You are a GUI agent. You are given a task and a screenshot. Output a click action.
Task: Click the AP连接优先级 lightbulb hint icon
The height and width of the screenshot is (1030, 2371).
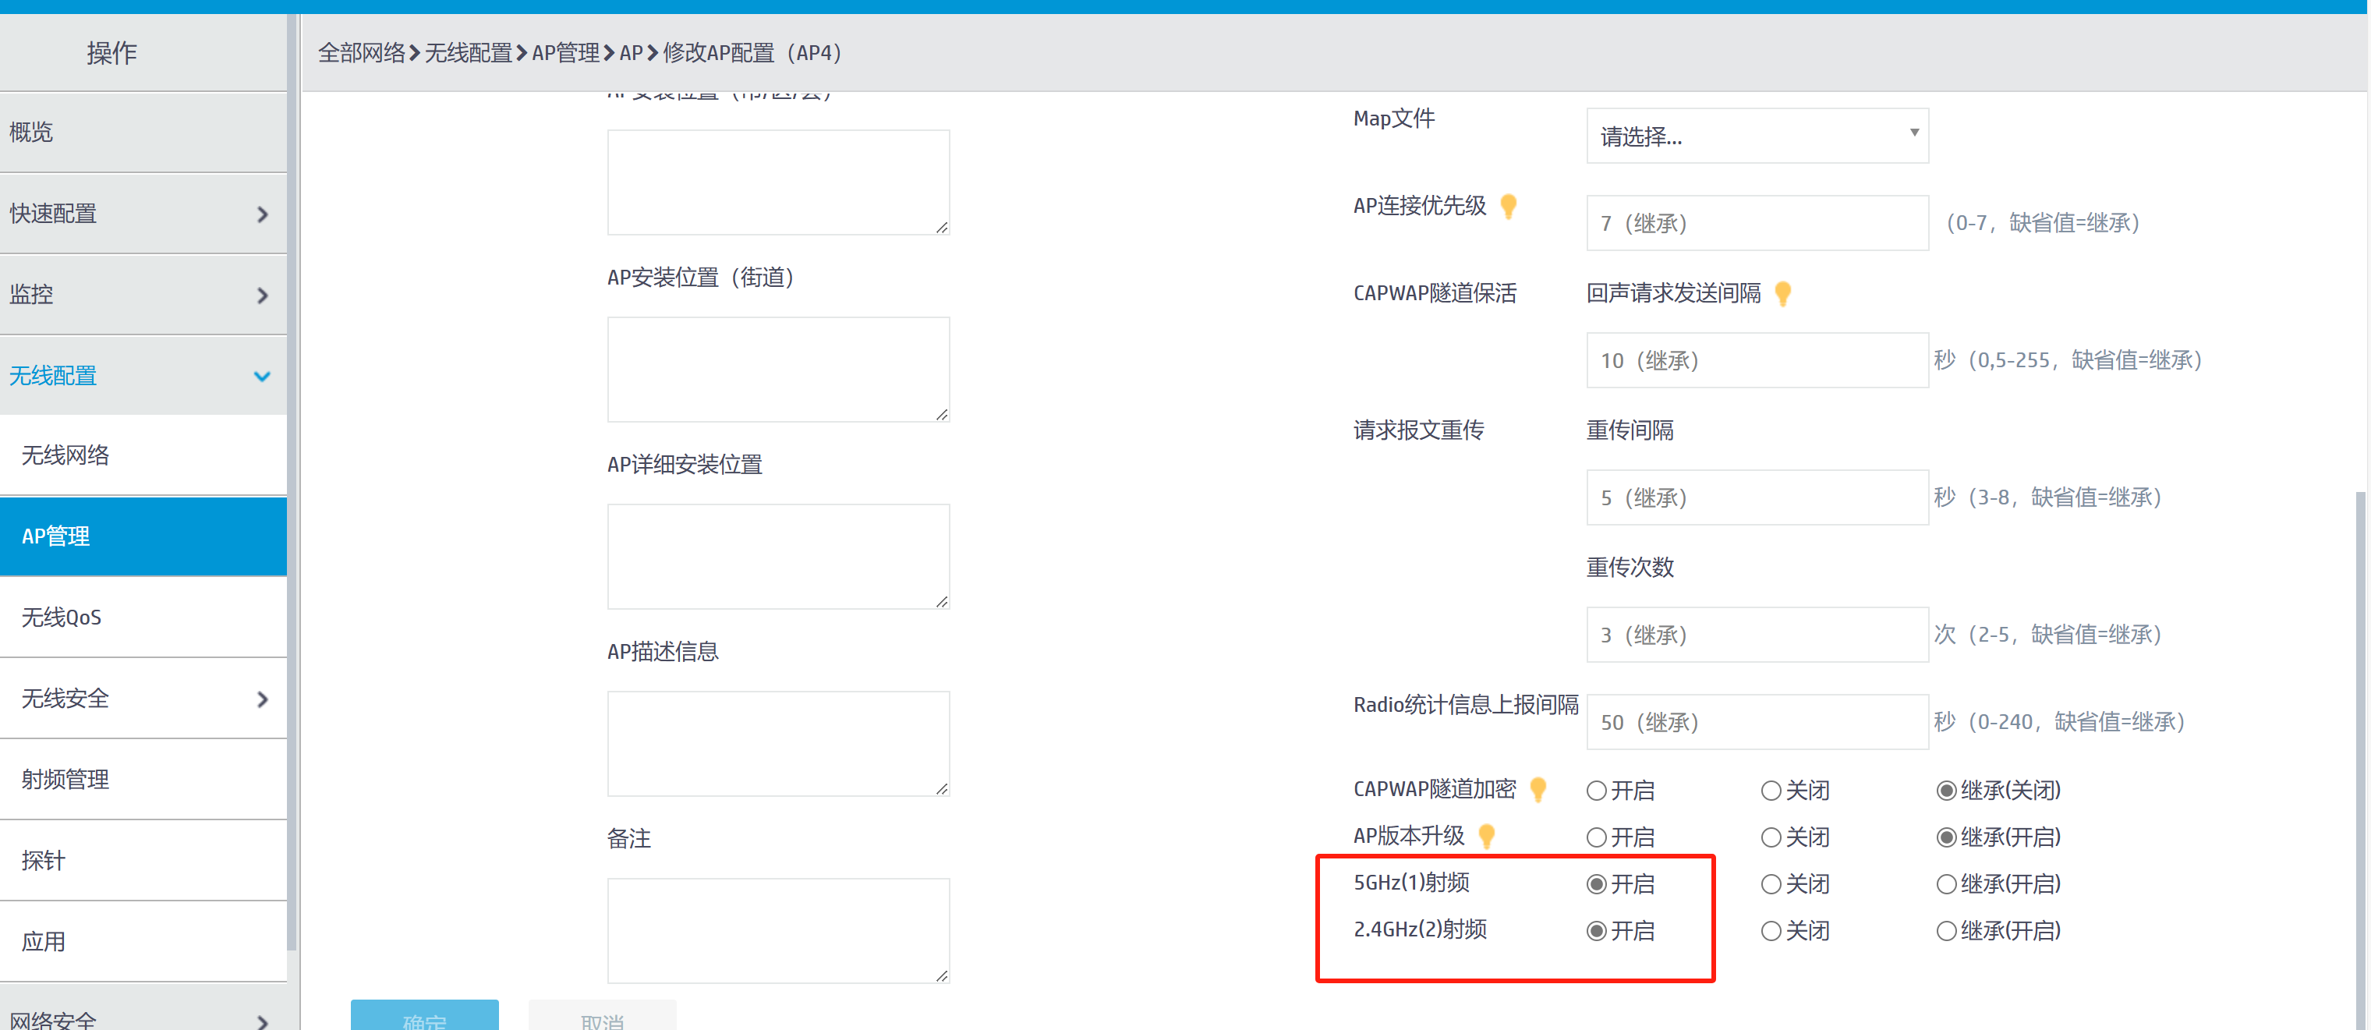point(1508,206)
